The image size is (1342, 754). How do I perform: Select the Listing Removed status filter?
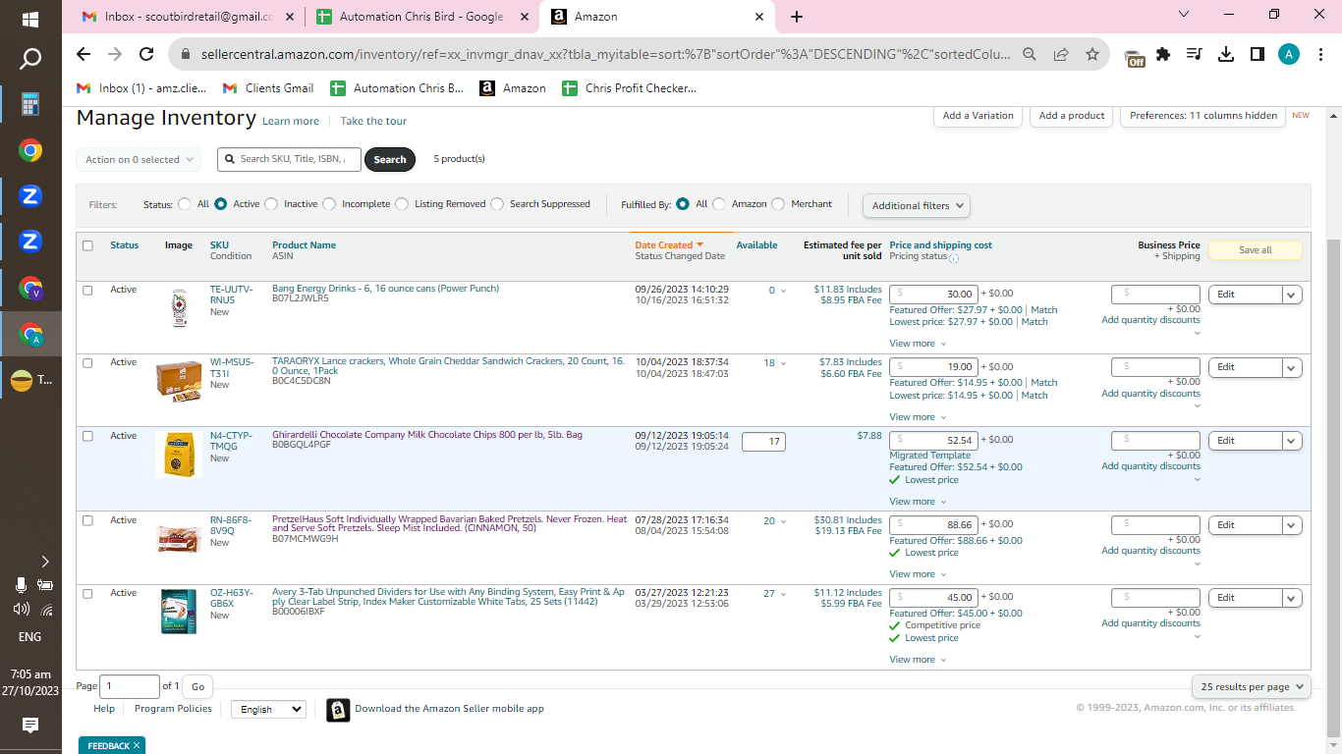pyautogui.click(x=402, y=204)
